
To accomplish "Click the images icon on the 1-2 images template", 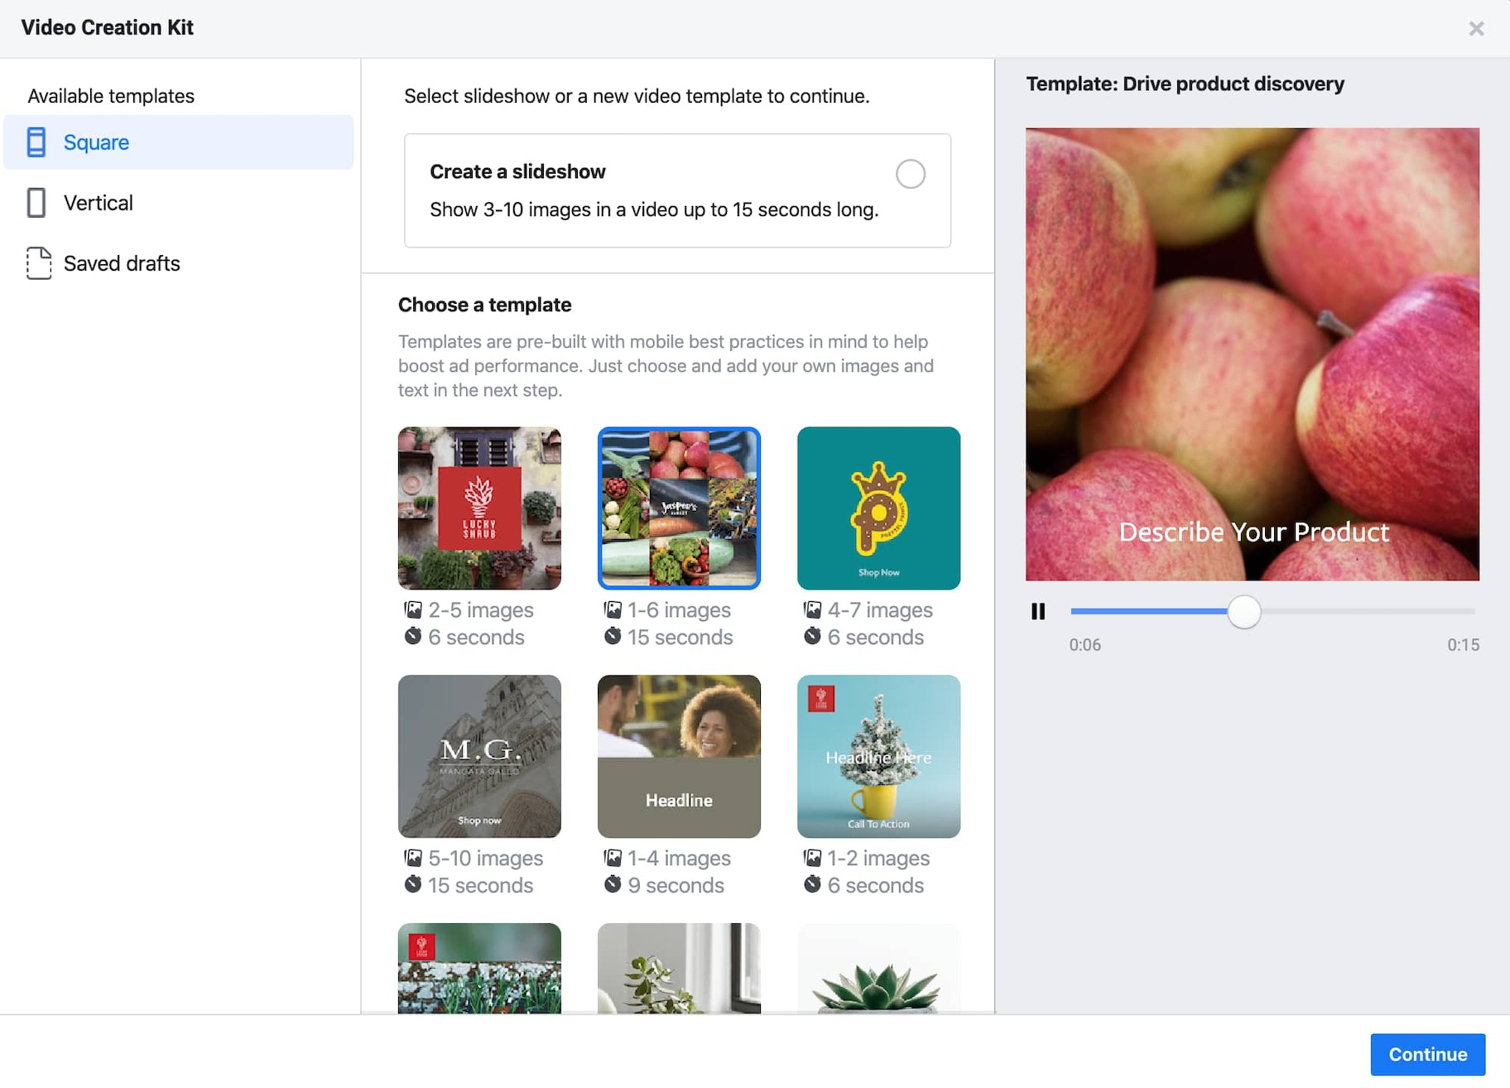I will point(812,859).
